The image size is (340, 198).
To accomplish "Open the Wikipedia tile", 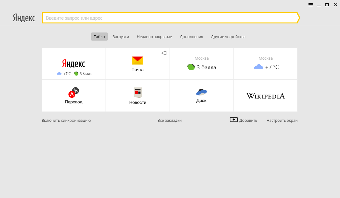I will point(265,96).
